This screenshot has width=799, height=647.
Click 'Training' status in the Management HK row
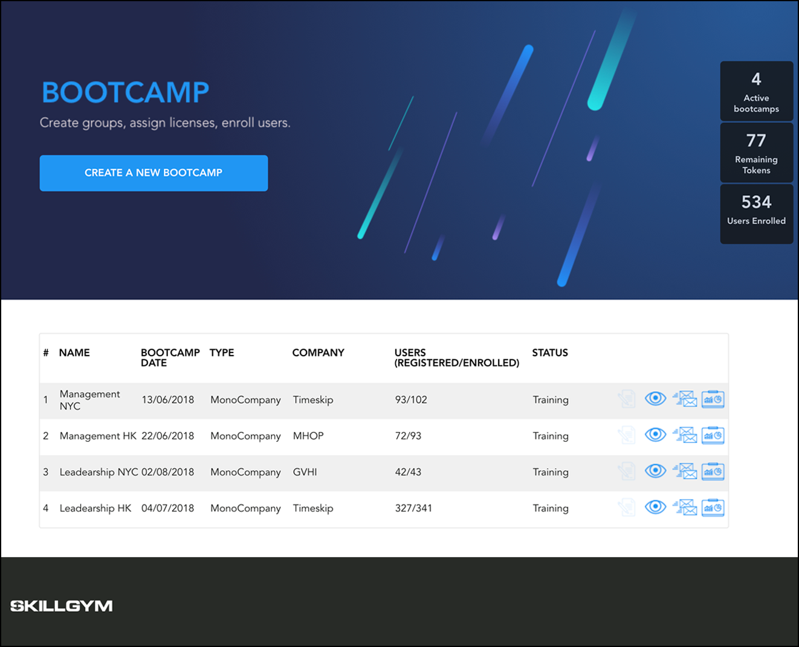pos(551,436)
